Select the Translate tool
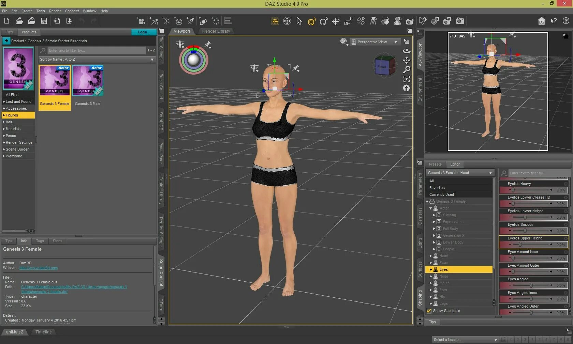This screenshot has height=344, width=573. 336,21
